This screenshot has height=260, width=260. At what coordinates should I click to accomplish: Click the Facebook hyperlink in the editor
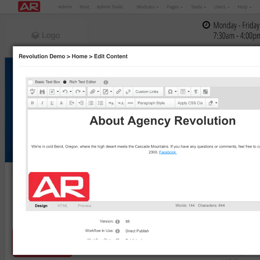click(168, 152)
